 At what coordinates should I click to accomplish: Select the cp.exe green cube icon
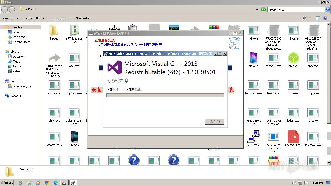pos(293,58)
